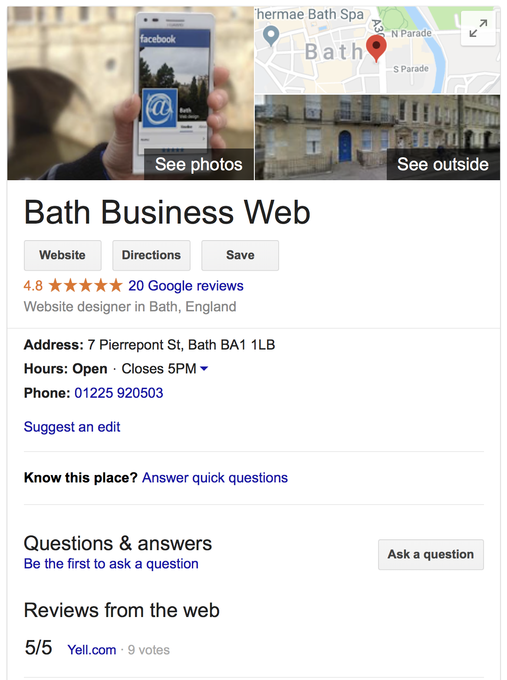Click the Ask a question button
The image size is (507, 680).
[431, 555]
